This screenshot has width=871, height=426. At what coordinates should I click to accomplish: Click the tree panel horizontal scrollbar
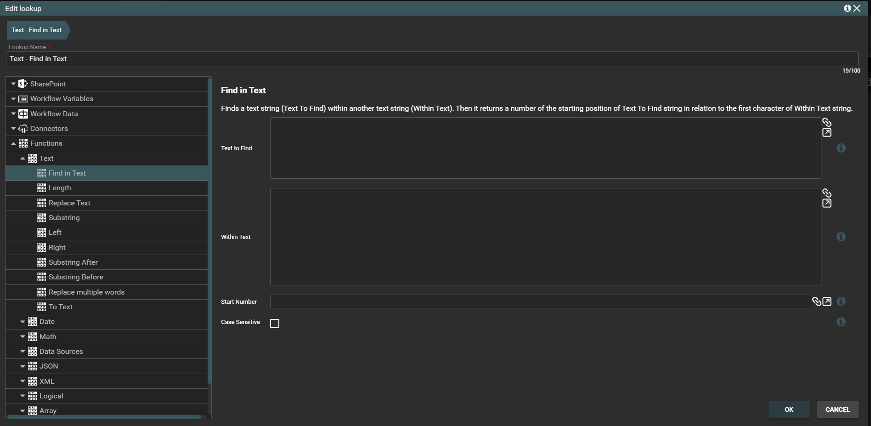point(104,417)
